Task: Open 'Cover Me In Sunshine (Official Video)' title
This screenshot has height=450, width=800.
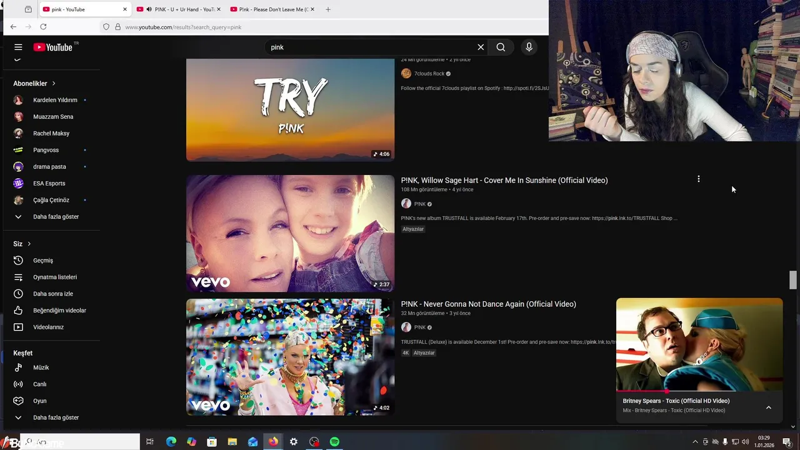Action: tap(504, 180)
